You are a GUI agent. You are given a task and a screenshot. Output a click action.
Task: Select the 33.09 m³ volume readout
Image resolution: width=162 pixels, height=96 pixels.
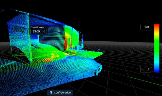(x=39, y=31)
